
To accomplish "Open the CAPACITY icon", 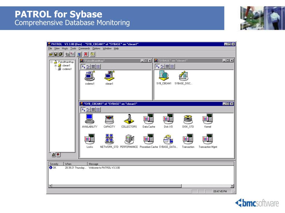I will [x=109, y=119].
